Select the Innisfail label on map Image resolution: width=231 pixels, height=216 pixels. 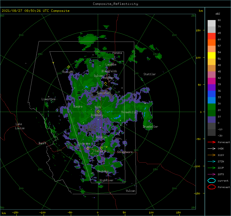pos(104,93)
